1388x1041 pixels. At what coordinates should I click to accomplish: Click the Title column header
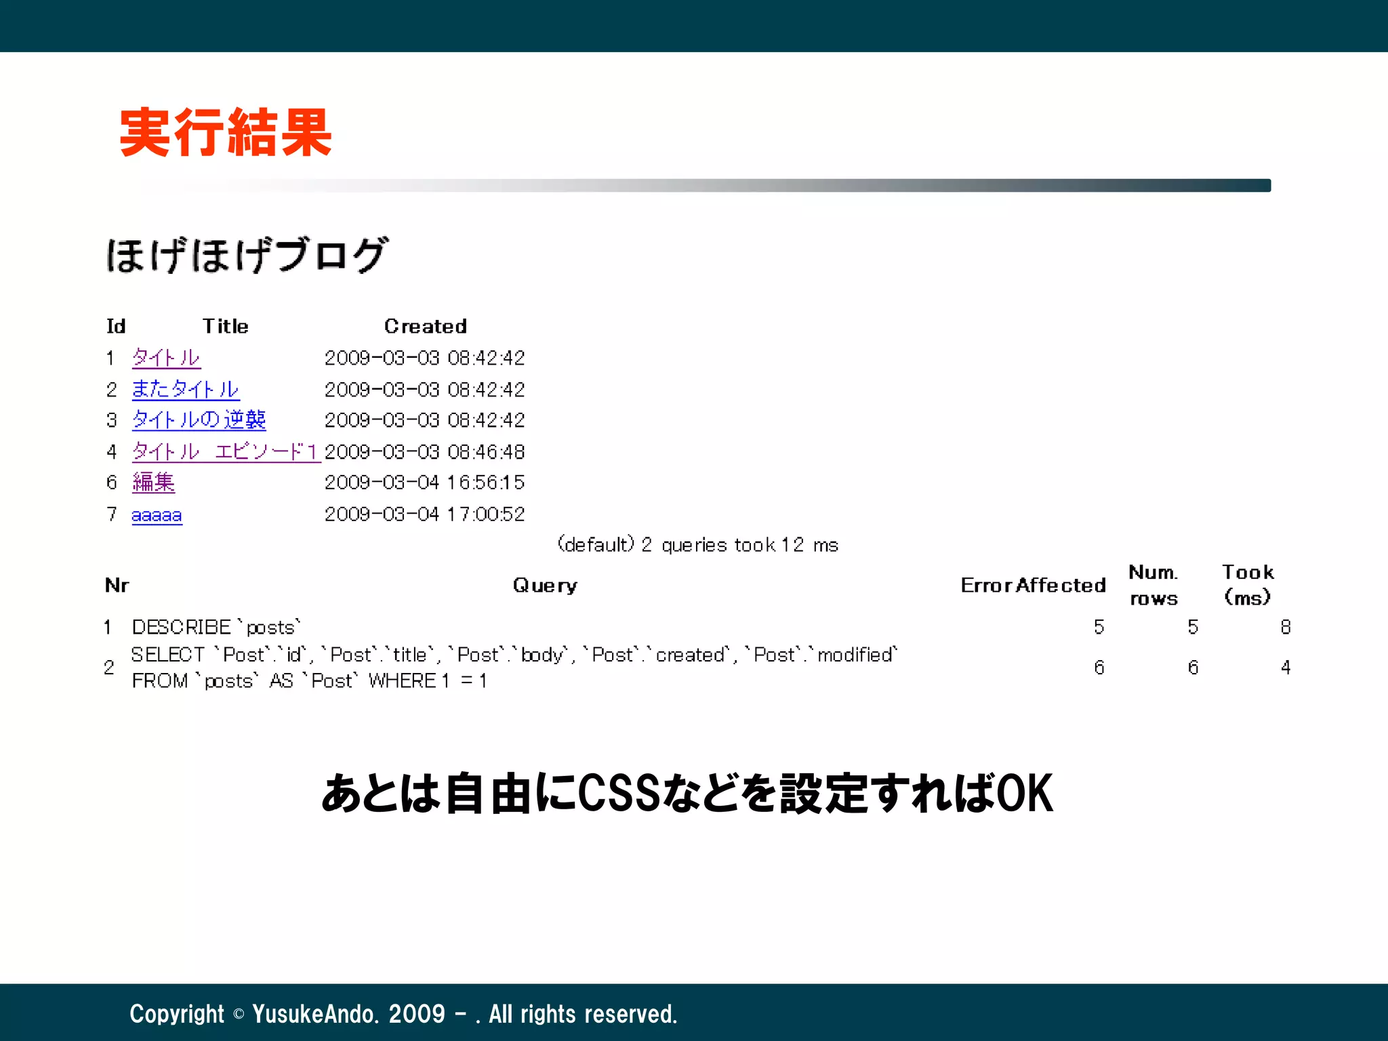pos(226,326)
